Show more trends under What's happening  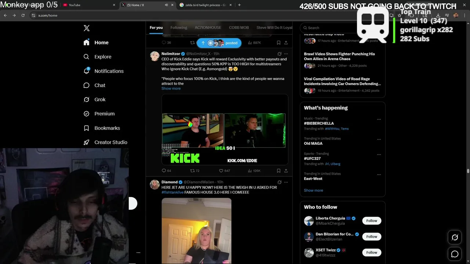coord(314,190)
